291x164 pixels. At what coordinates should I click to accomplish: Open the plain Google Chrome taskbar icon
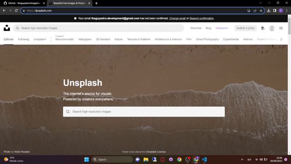[x=179, y=159]
